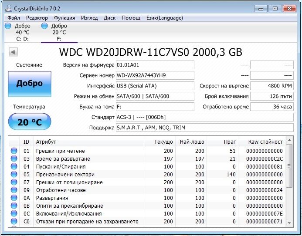Click status dot for attribute 01 Грешки при четене
This screenshot has height=236, width=302.
pos(14,151)
